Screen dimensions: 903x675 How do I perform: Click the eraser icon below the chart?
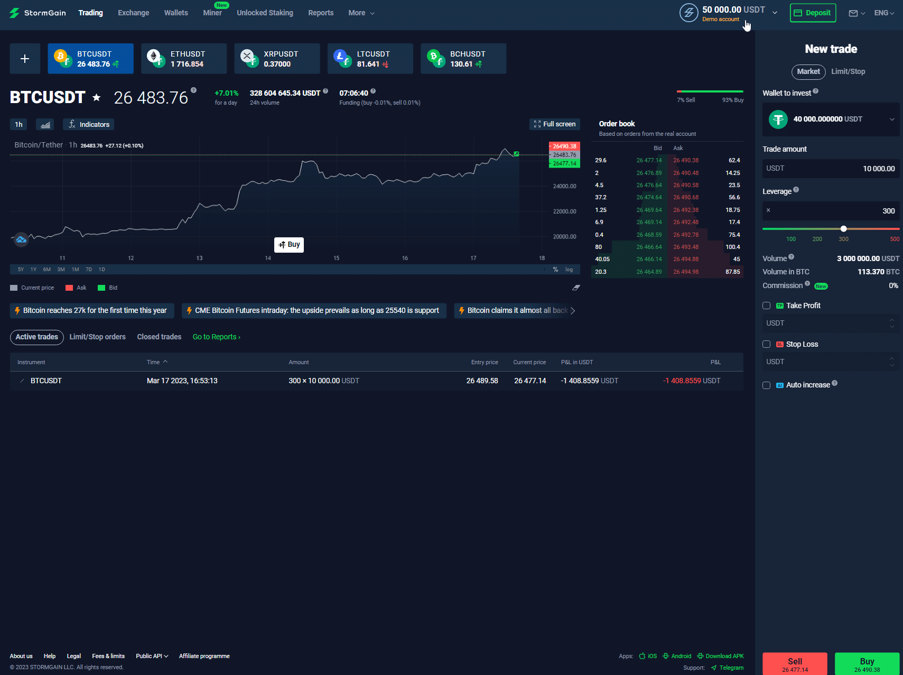[576, 288]
